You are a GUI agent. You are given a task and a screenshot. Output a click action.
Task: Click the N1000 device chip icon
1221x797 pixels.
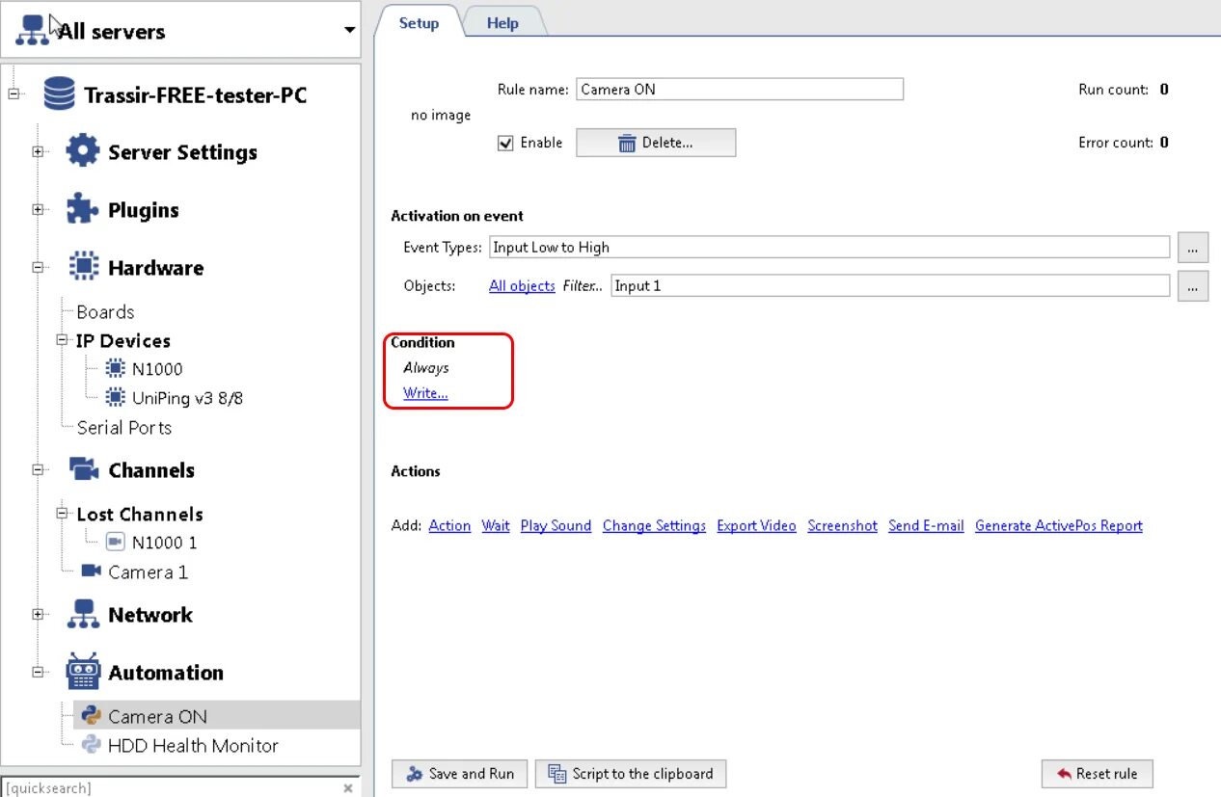[115, 368]
